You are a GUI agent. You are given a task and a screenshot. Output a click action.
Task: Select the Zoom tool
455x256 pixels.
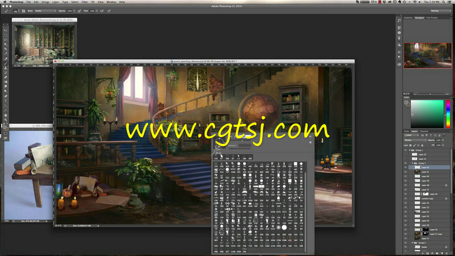coord(6,120)
